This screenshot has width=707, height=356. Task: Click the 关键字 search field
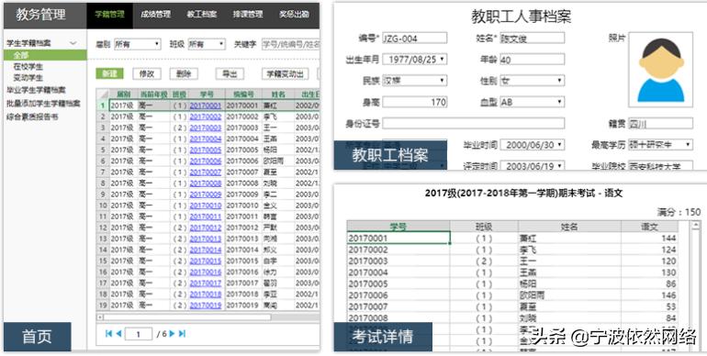[290, 44]
